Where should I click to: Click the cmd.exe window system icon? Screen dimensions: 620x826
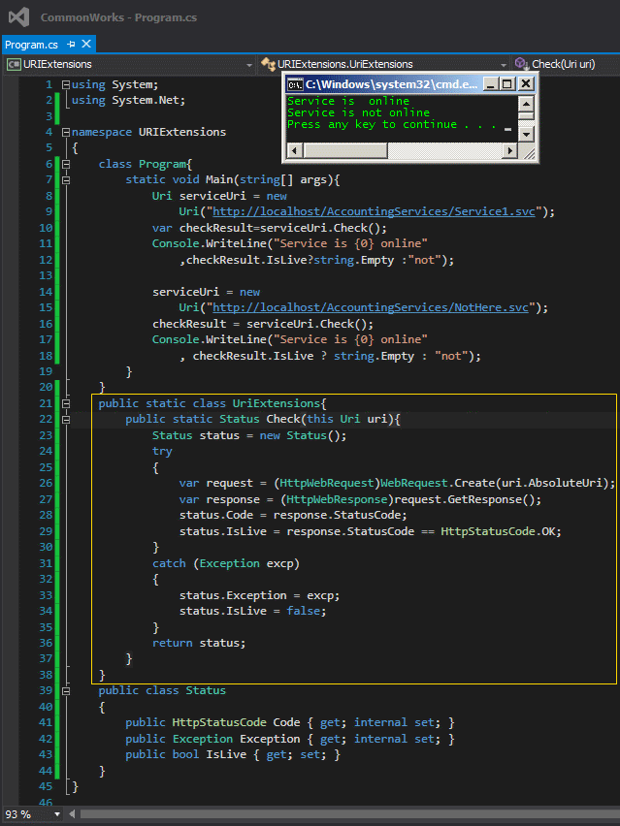point(295,84)
